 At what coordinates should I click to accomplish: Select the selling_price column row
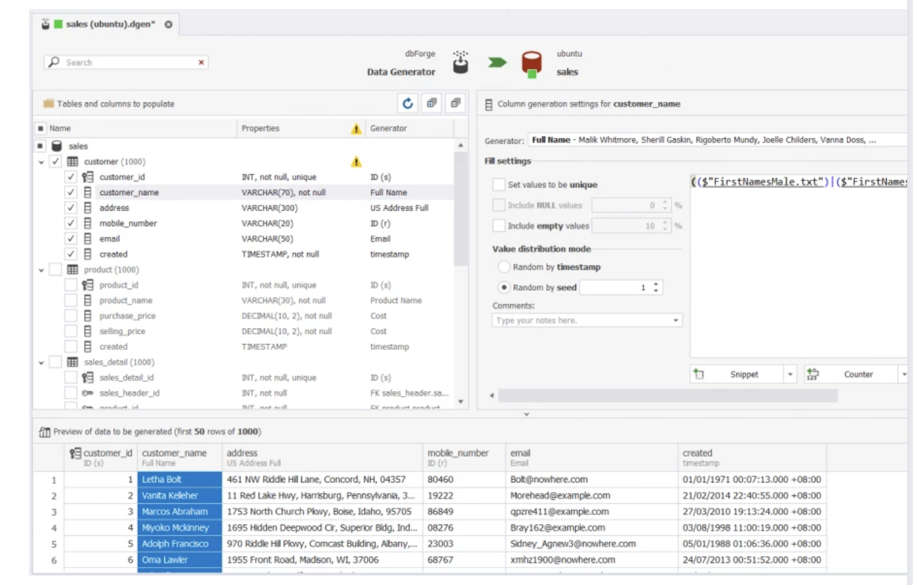click(x=244, y=332)
